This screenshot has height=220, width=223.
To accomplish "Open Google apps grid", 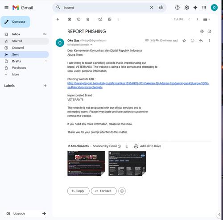I will [204, 8].
